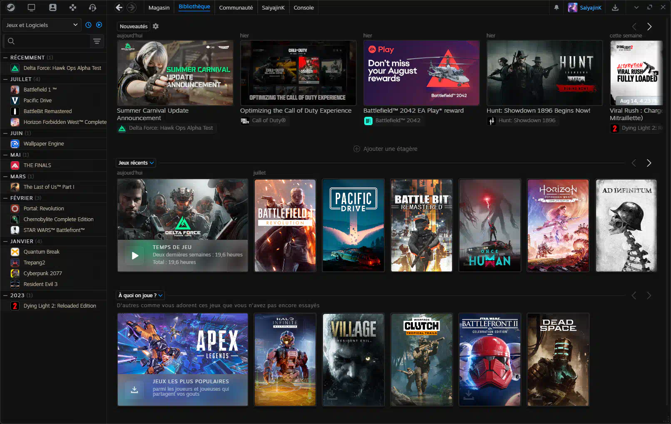671x424 pixels.
Task: Select Resident Evil 3 in sidebar
Action: coord(53,284)
